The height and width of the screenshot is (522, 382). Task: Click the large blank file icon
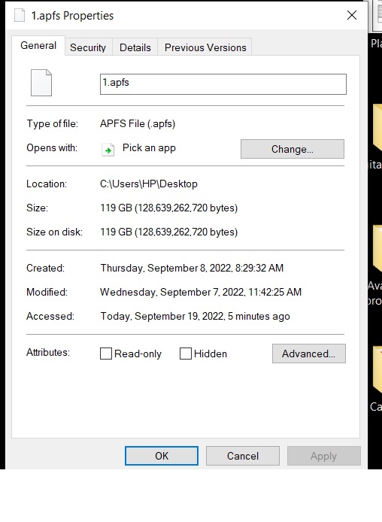coord(41,83)
